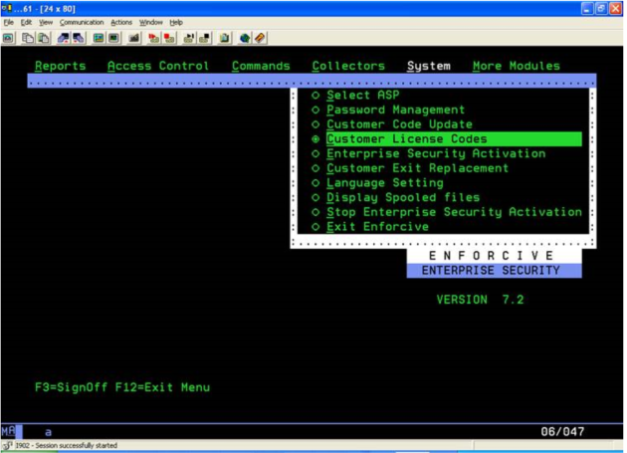Click the status bar session icon beside I902
The image size is (627, 453).
[7, 445]
